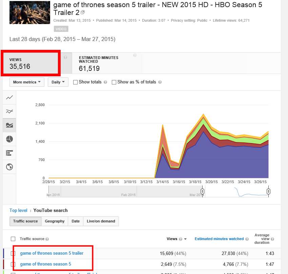Tick the Show as % of totals checkbox
288x274 pixels.
114,82
